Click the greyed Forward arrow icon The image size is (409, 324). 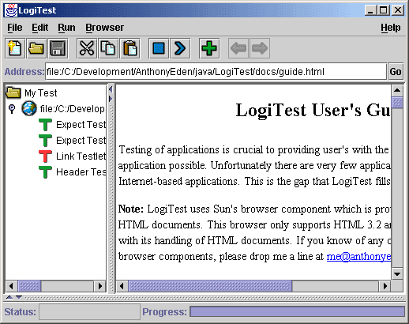(x=260, y=48)
